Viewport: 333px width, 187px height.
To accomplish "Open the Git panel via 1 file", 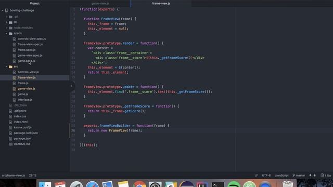I will [326, 176].
